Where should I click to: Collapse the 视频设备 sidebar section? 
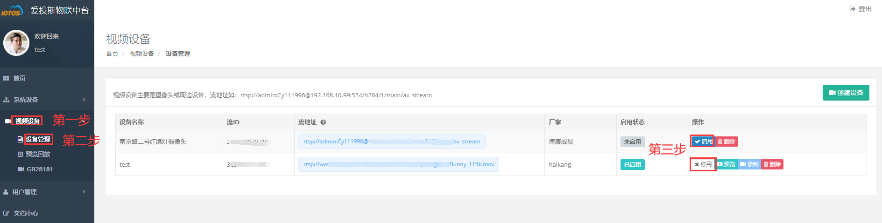tap(28, 121)
